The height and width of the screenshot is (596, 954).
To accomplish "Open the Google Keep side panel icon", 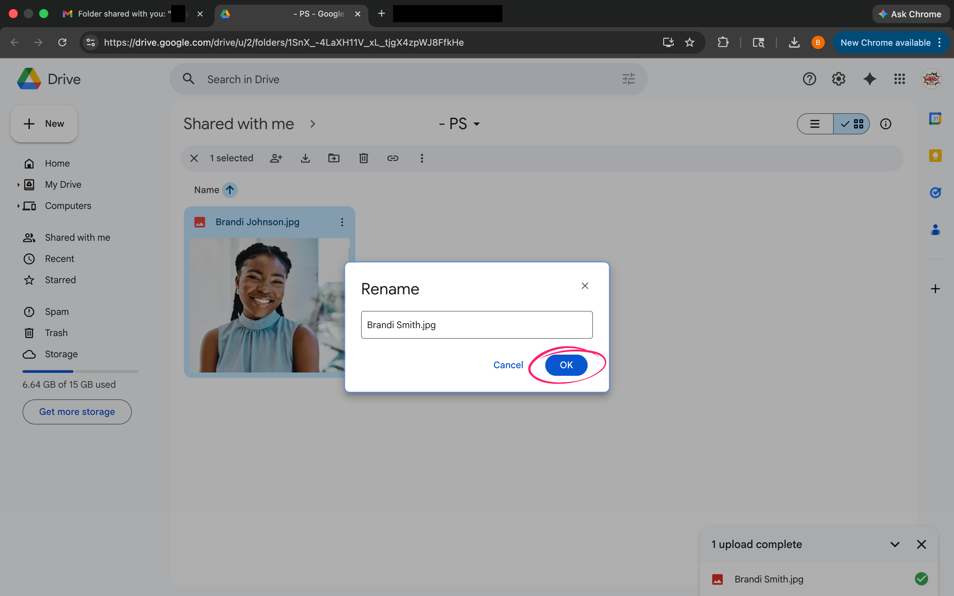I will [x=935, y=156].
